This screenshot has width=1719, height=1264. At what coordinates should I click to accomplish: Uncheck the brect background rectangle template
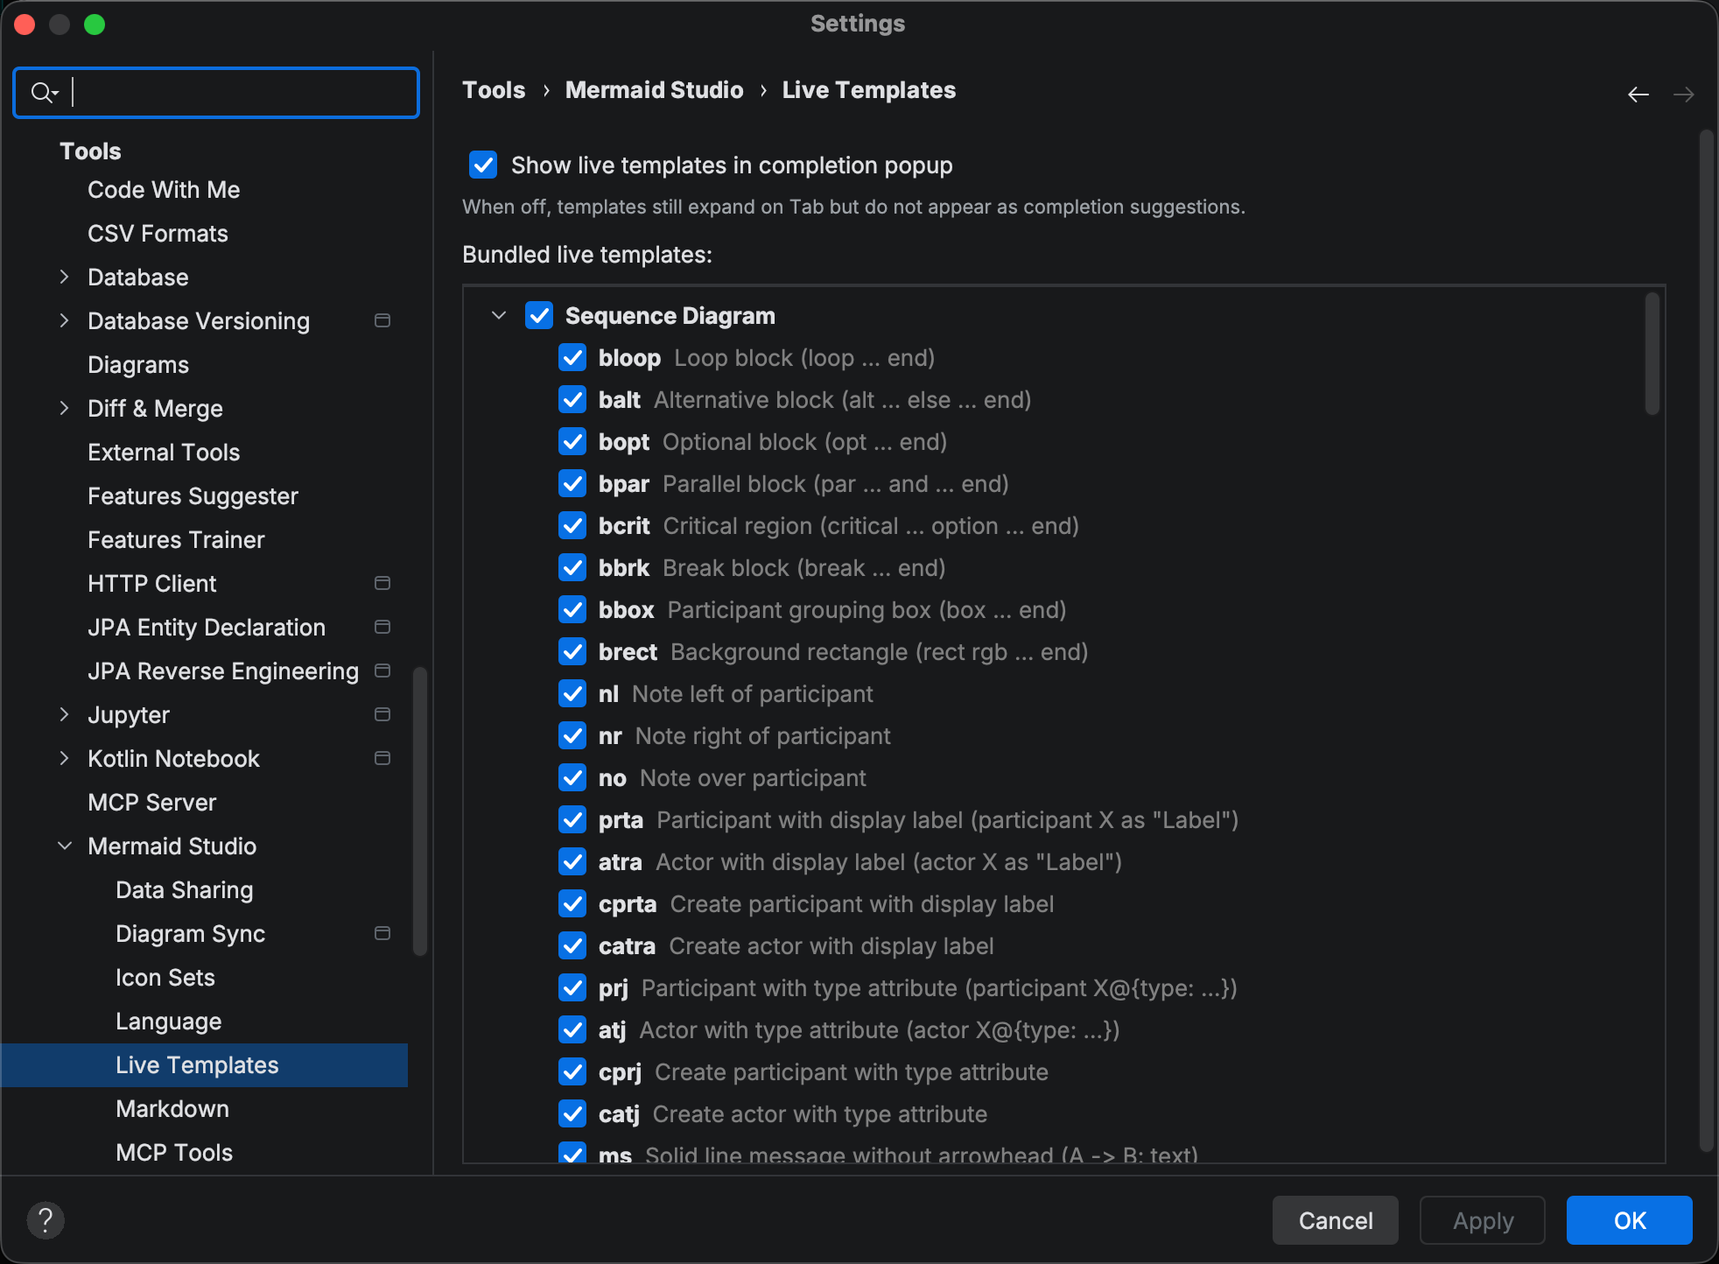click(572, 651)
